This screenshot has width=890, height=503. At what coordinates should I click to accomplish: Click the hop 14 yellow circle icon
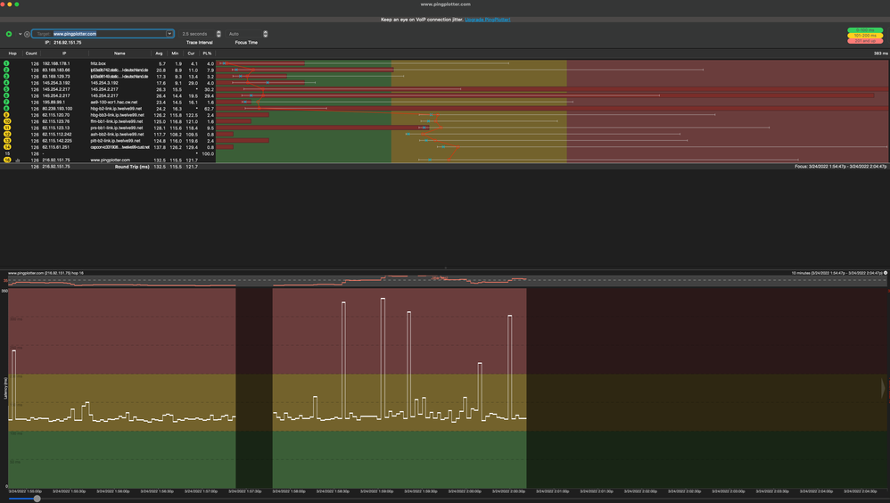coord(7,147)
